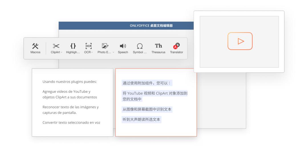Click the line "capturas de pantalla."
The height and width of the screenshot is (147, 308).
click(x=60, y=113)
